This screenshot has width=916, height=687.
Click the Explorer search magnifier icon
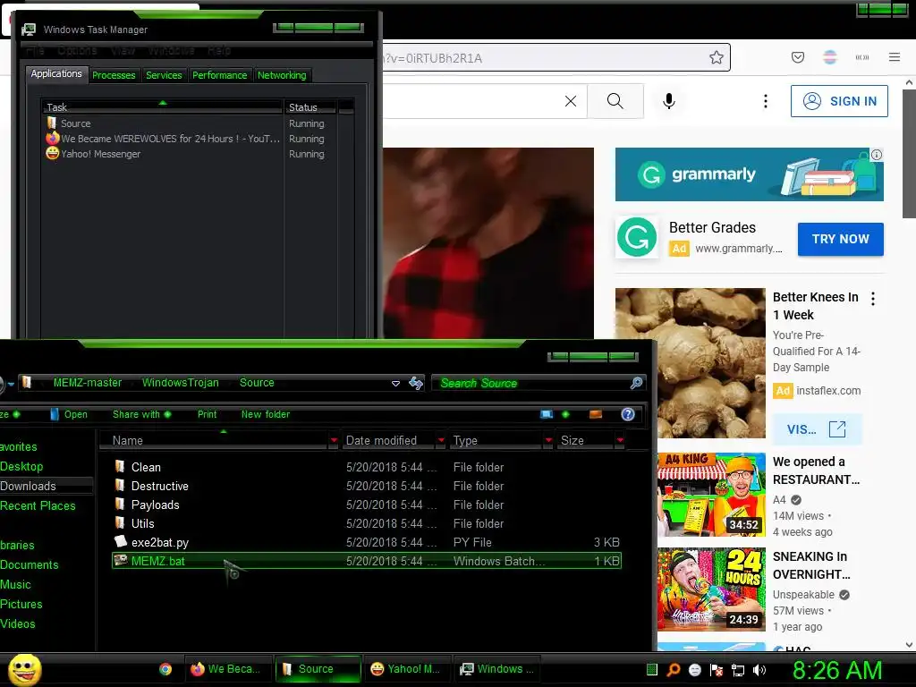tap(637, 383)
